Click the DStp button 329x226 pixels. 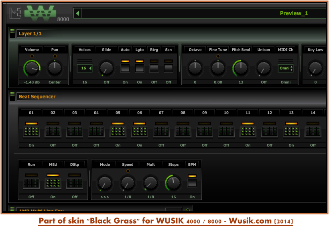tap(75, 183)
